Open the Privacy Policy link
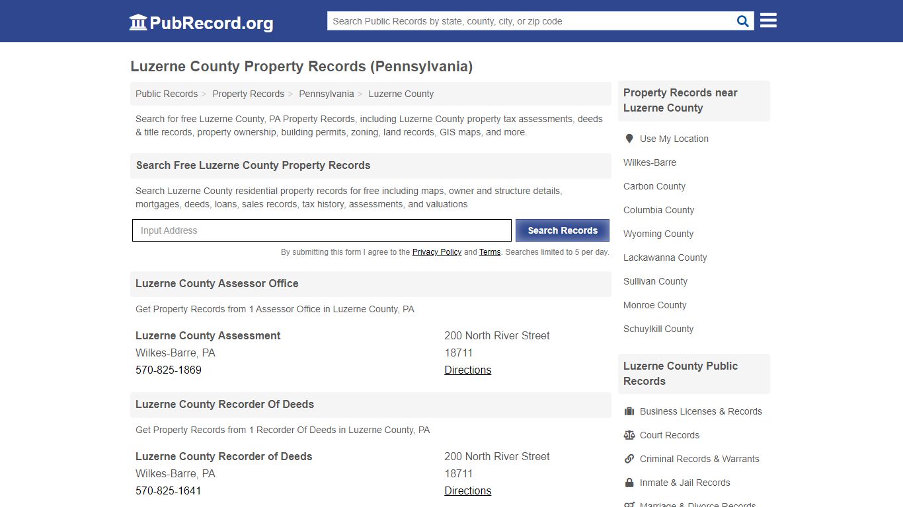 [437, 252]
